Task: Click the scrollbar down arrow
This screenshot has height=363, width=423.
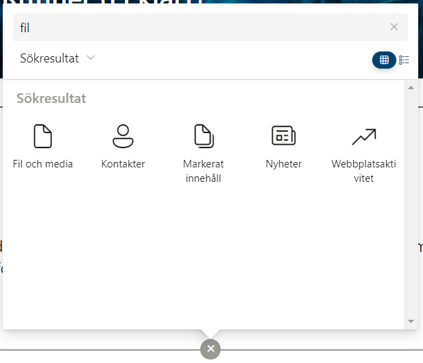Action: (411, 320)
